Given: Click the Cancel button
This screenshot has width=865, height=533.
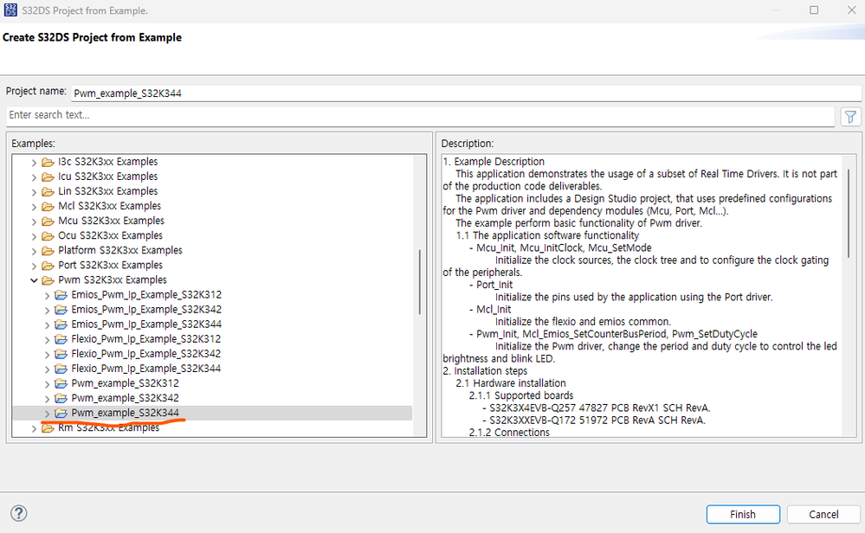Looking at the screenshot, I should (823, 514).
